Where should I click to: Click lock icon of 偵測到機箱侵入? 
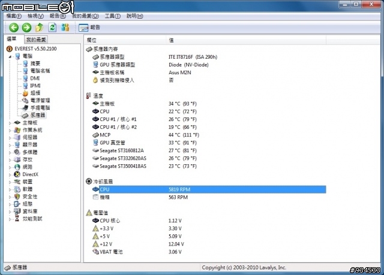pyautogui.click(x=95, y=80)
